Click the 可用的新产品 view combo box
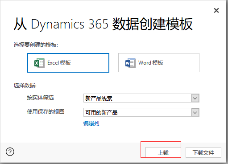Viewport: 228px width, 164px height. click(141, 112)
